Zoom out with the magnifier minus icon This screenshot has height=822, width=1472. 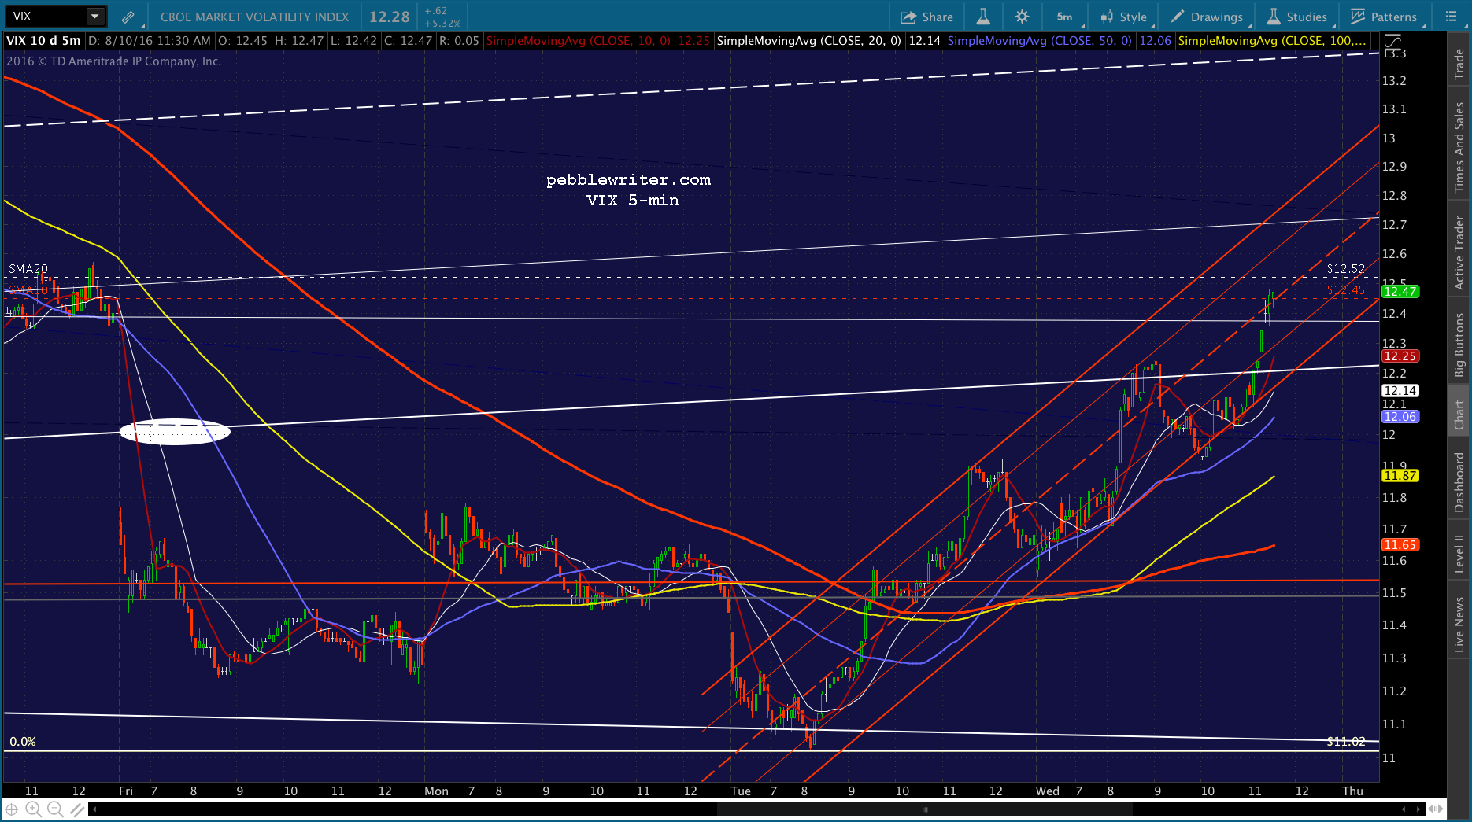(54, 809)
